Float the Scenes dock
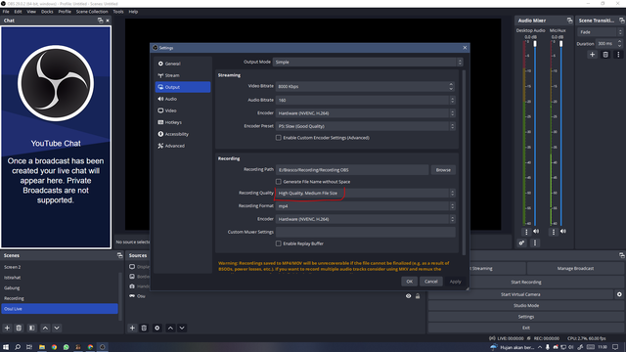This screenshot has width=626, height=352. 119,255
